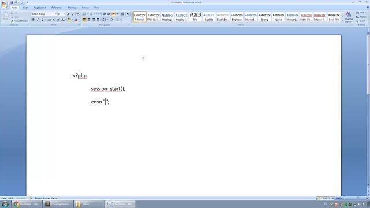
Task: Open Line Spacing dropdown
Action: pos(105,20)
